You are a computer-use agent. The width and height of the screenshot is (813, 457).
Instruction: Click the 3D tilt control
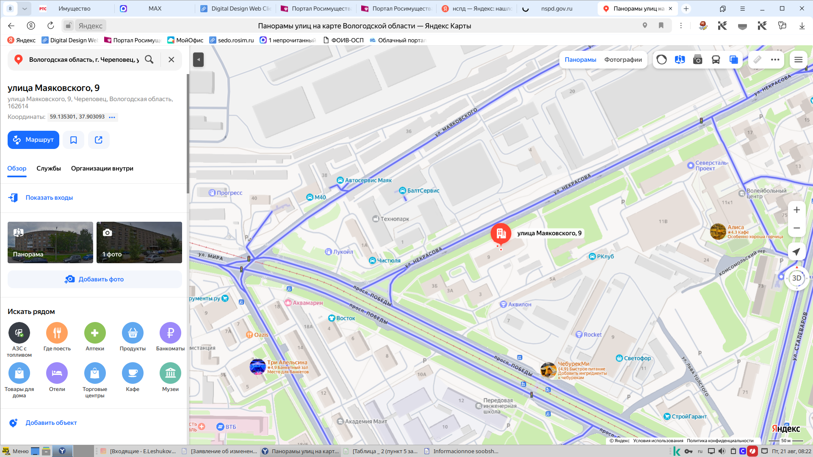tap(796, 278)
